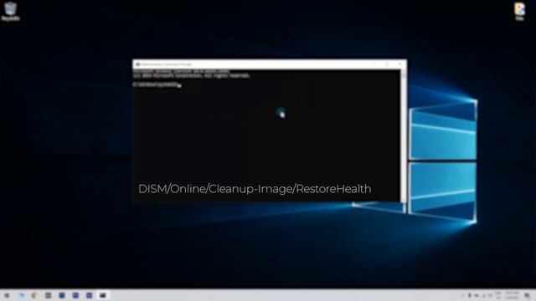Open the second purple taskbar app icon

(x=90, y=295)
